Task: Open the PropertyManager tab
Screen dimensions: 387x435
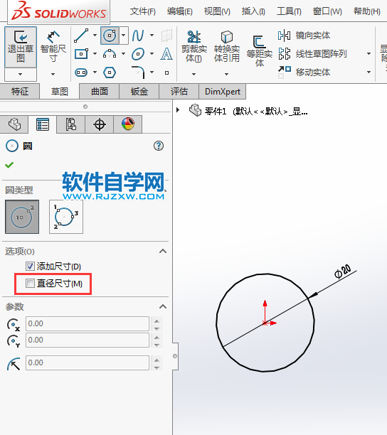Action: (x=43, y=124)
